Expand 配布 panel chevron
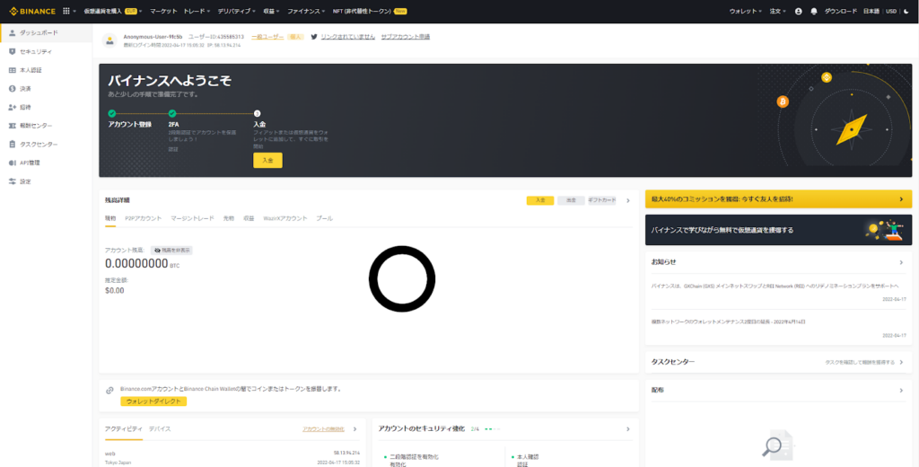The width and height of the screenshot is (919, 467). (x=901, y=390)
